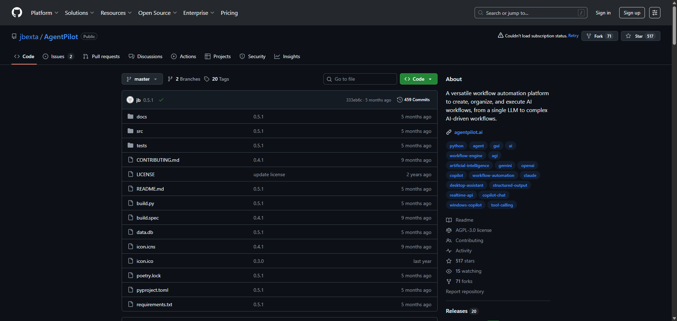Click the docs folder icon
Screen dimensions: 677x321
point(130,117)
